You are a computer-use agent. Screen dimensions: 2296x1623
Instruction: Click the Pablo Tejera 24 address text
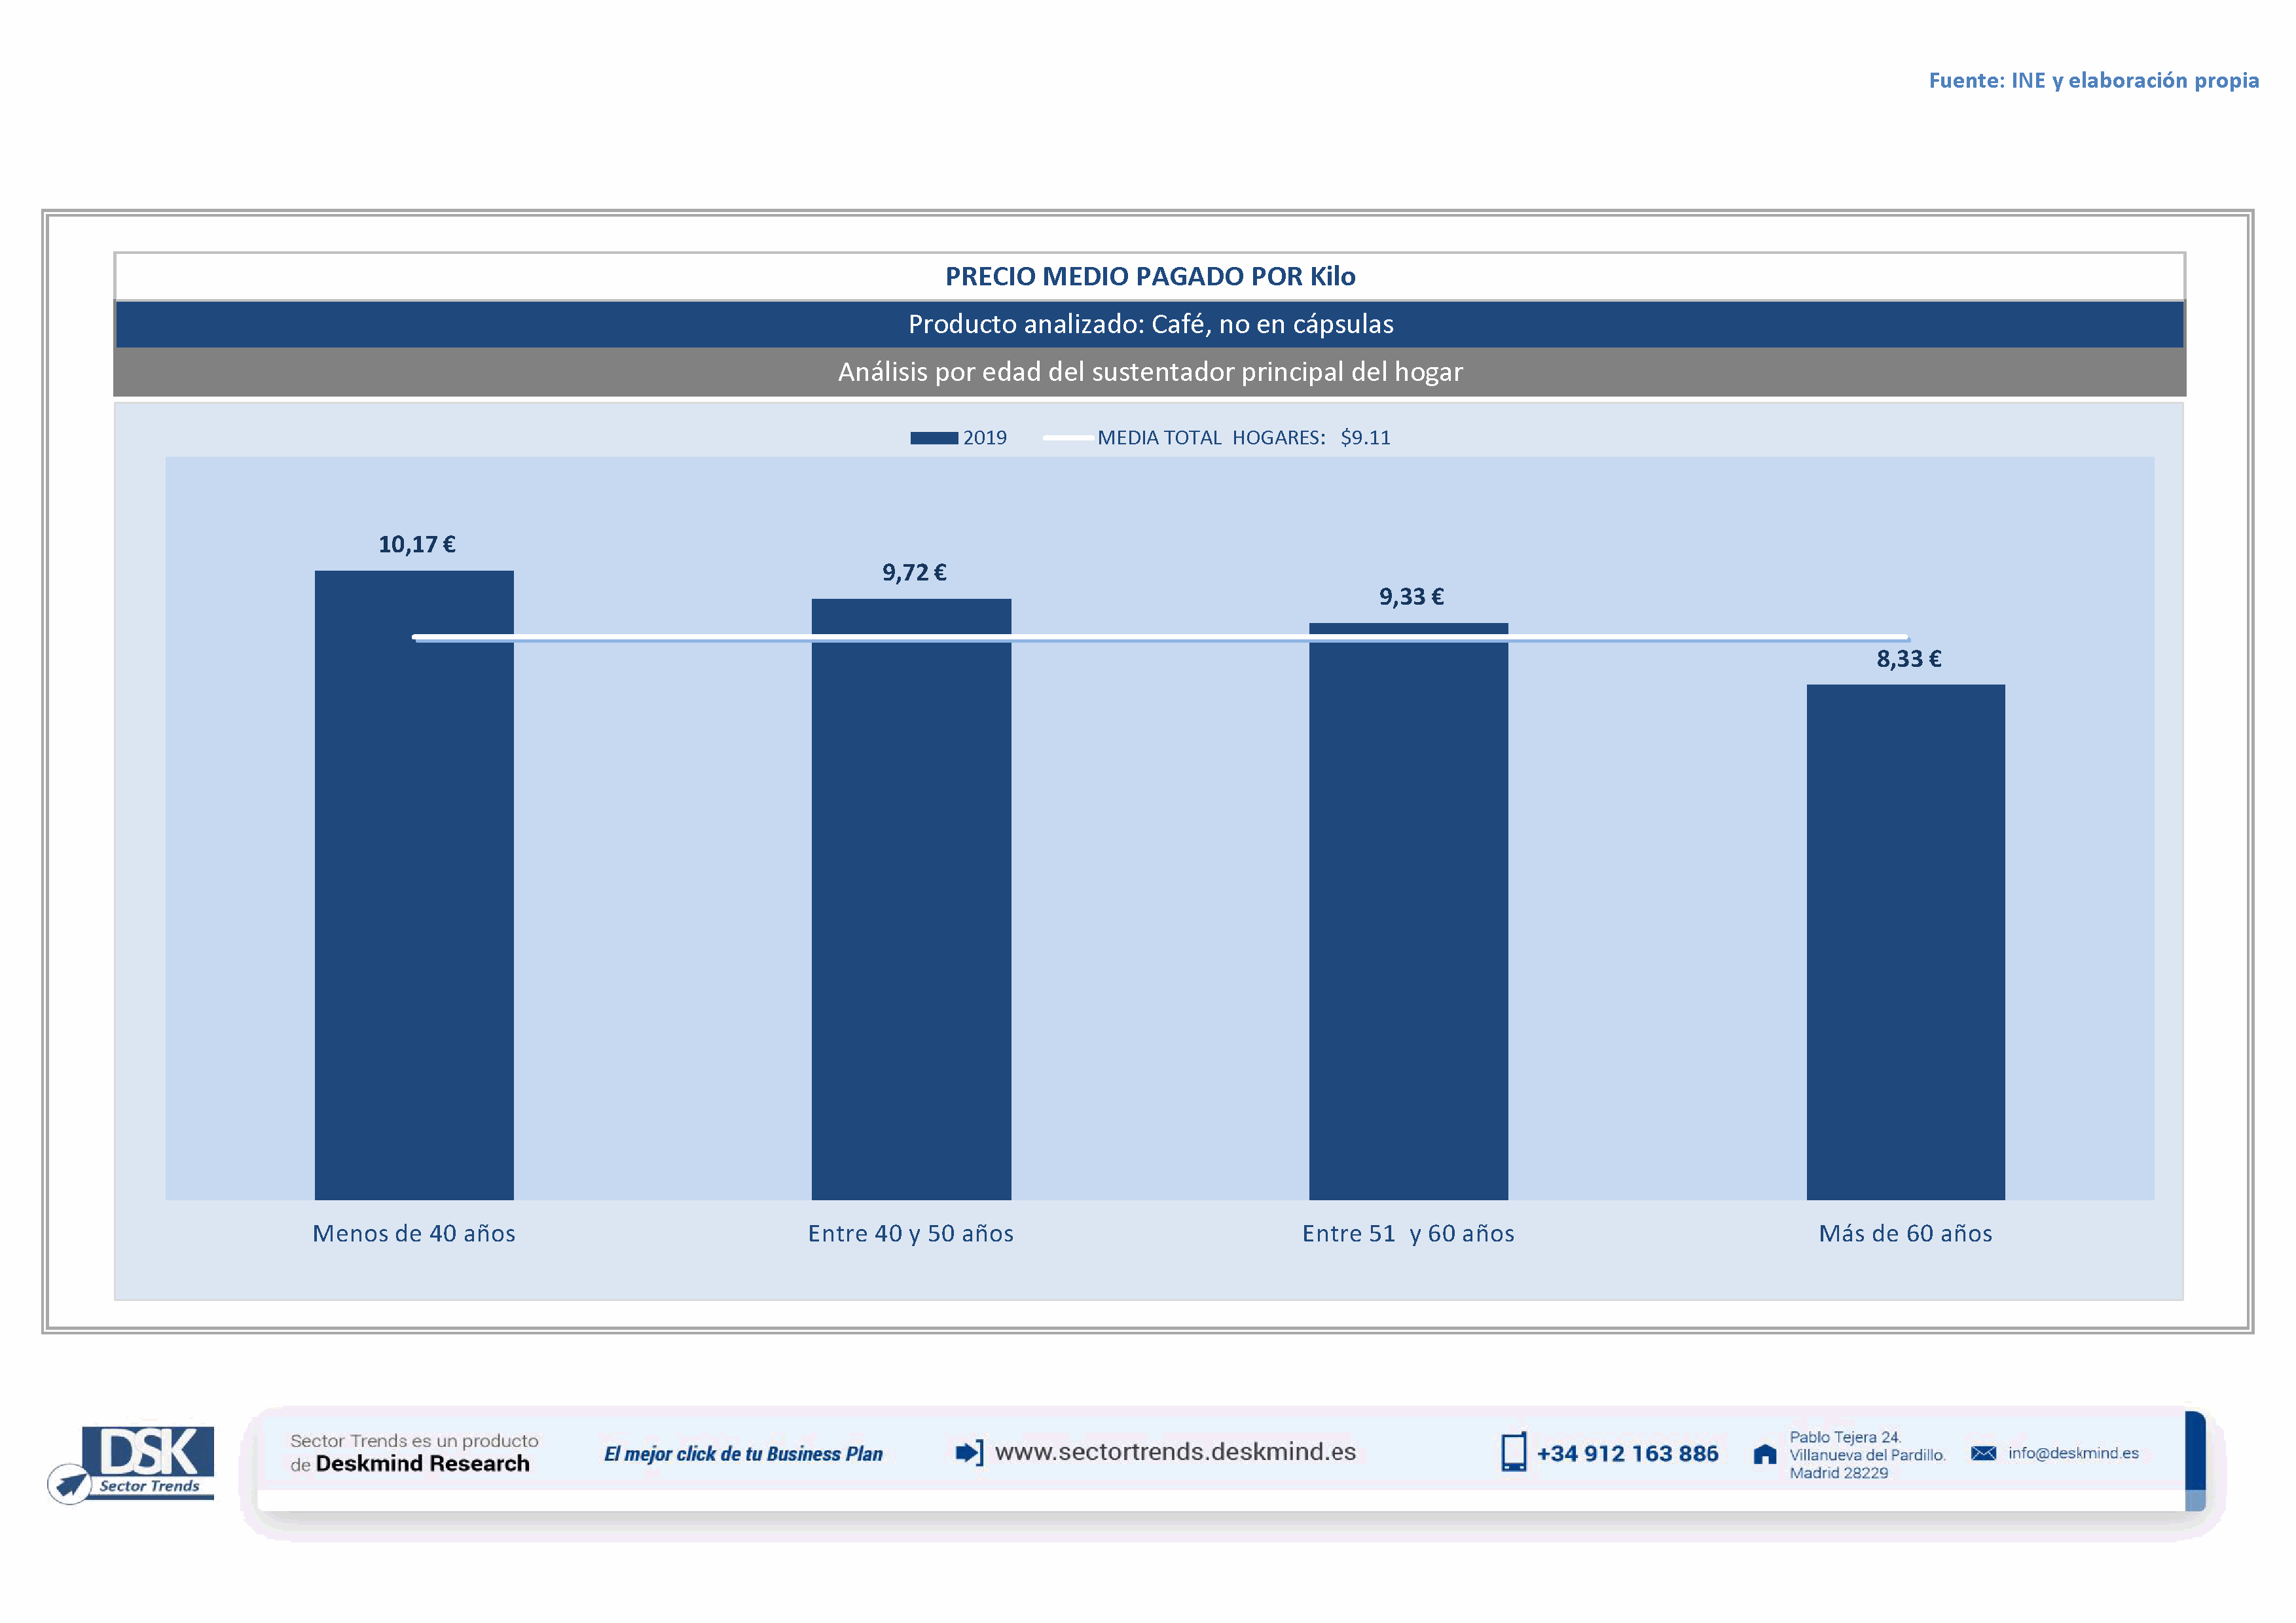pyautogui.click(x=1845, y=1437)
